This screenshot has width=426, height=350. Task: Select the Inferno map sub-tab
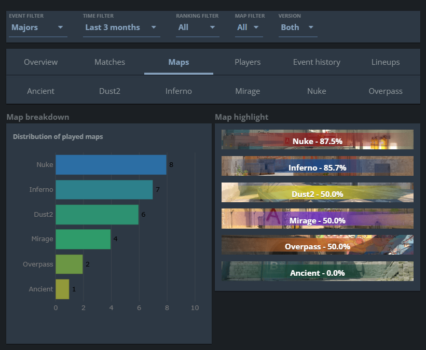179,91
